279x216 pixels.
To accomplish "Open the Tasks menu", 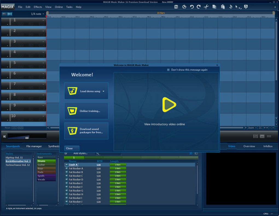I will (69, 7).
